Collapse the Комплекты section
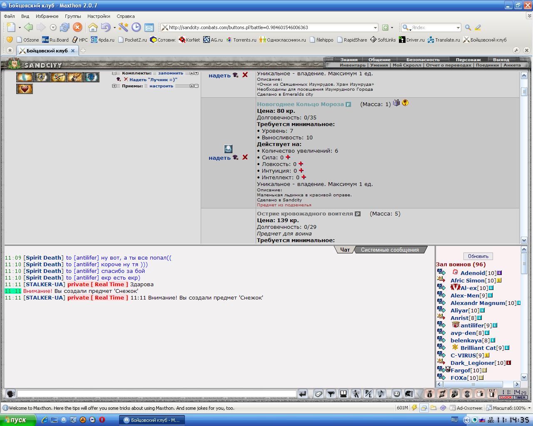The width and height of the screenshot is (533, 426). 114,73
